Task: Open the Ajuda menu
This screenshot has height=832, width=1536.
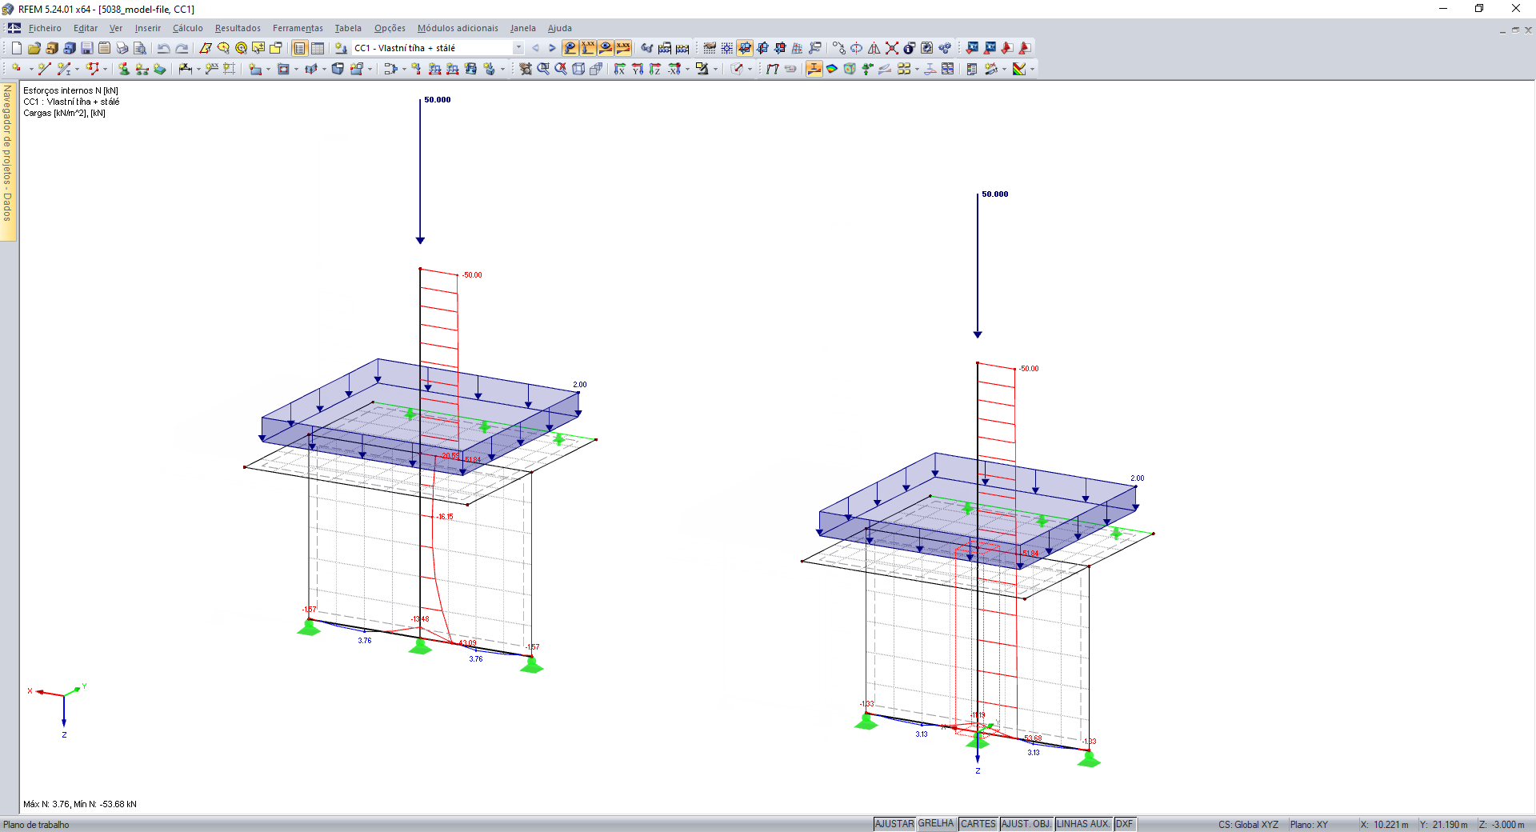Action: point(560,28)
